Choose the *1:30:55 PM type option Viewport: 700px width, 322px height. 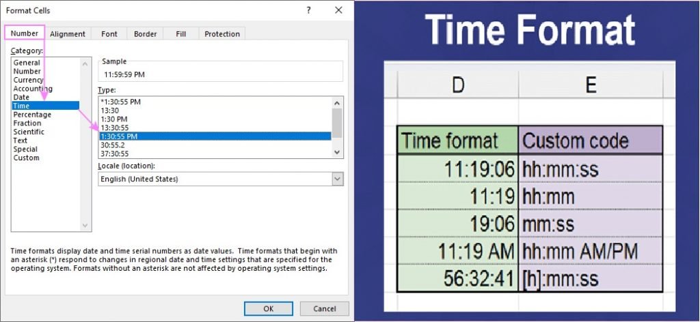click(x=120, y=101)
